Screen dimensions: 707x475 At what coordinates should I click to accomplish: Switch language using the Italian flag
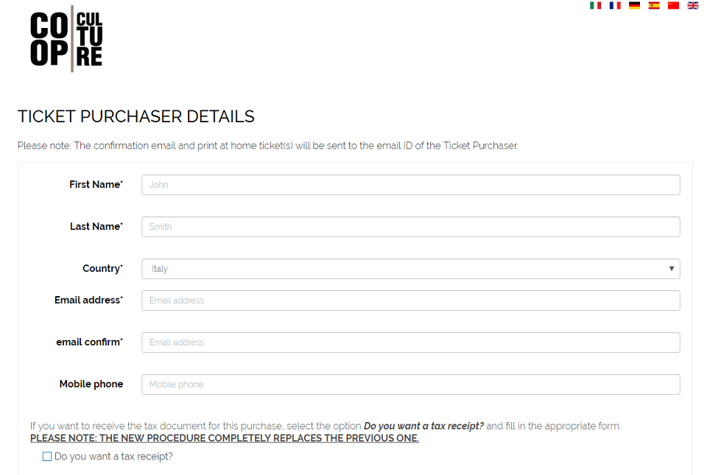click(595, 5)
